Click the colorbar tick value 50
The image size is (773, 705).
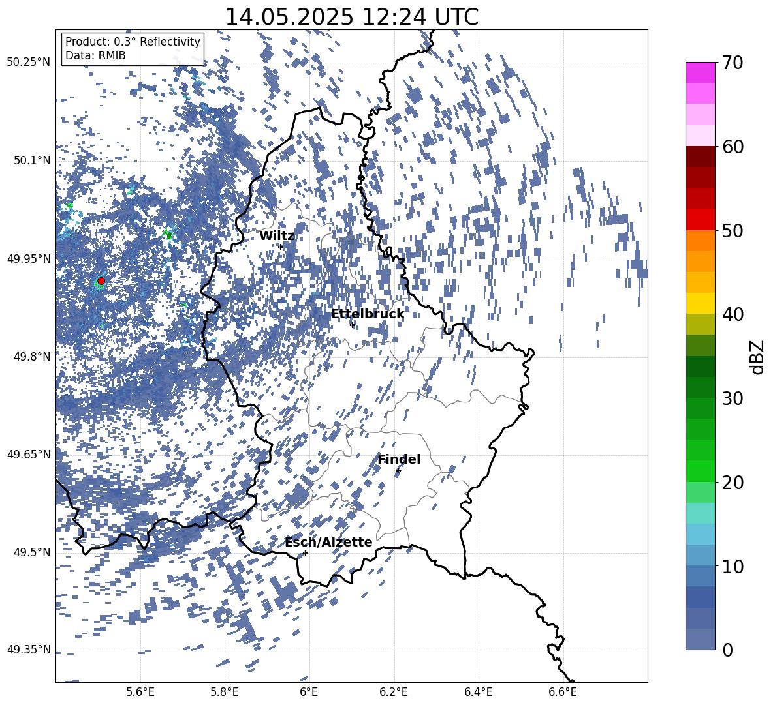click(733, 231)
